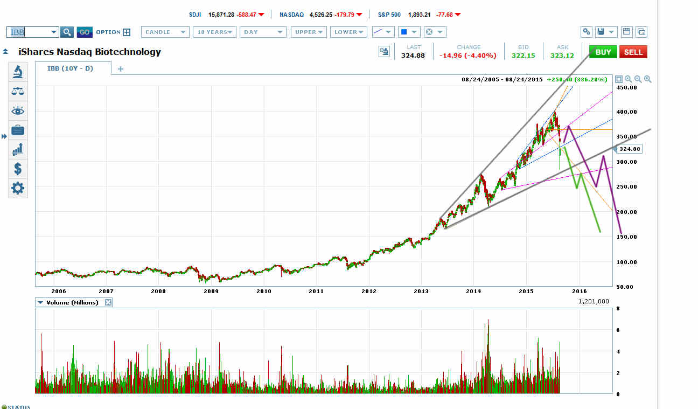This screenshot has height=409, width=698.
Task: Open the IBB symbol dropdown arrow
Action: (54, 32)
